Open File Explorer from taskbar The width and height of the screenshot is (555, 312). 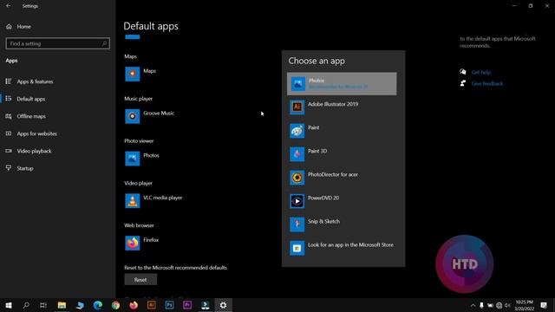[x=62, y=305]
